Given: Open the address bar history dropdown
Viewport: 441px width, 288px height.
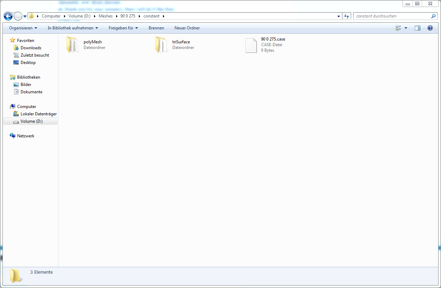Looking at the screenshot, I should pyautogui.click(x=339, y=16).
